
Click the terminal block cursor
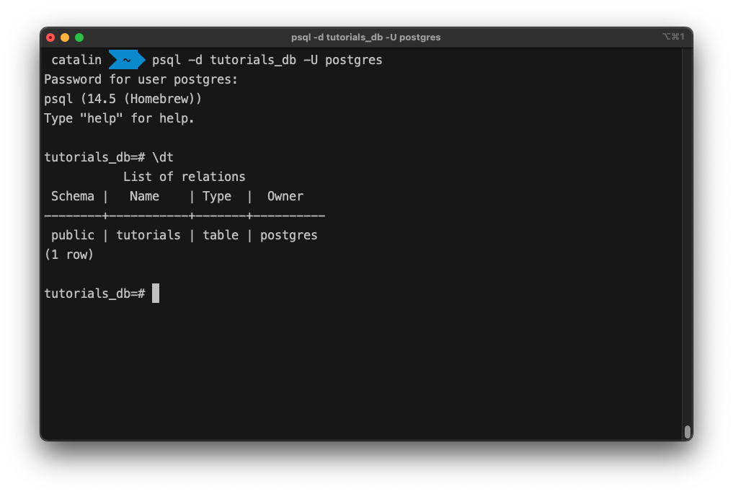[155, 293]
